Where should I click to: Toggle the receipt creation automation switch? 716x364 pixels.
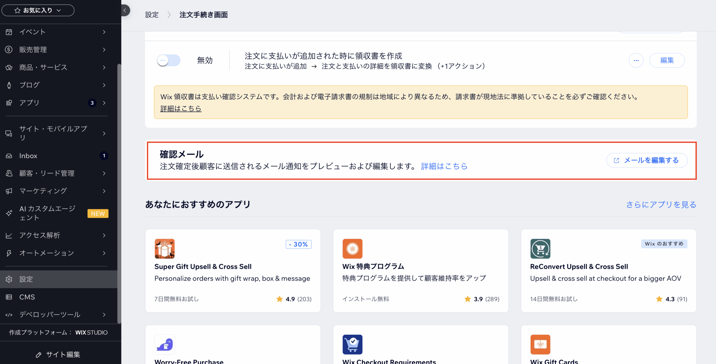tap(168, 60)
